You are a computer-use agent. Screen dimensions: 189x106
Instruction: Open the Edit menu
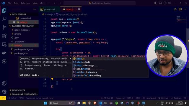coord(16,3)
